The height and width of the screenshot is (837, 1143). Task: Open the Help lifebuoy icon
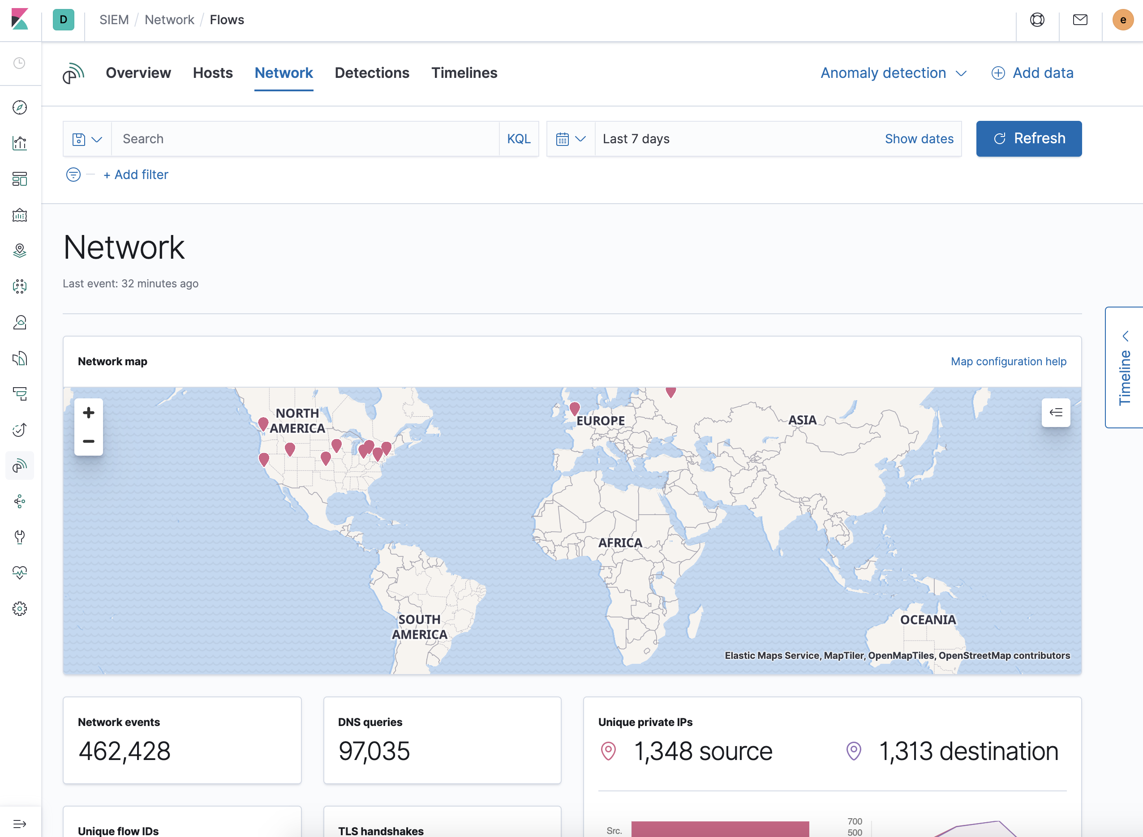[x=1037, y=20]
